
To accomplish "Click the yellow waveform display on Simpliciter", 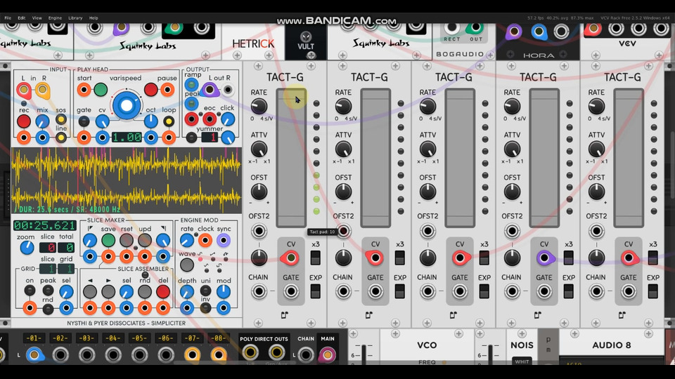I will [x=126, y=180].
